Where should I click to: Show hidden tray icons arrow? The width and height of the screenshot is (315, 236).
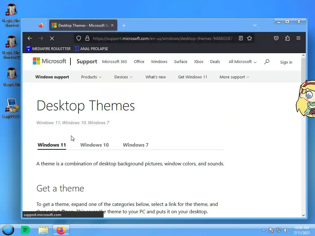pyautogui.click(x=264, y=230)
